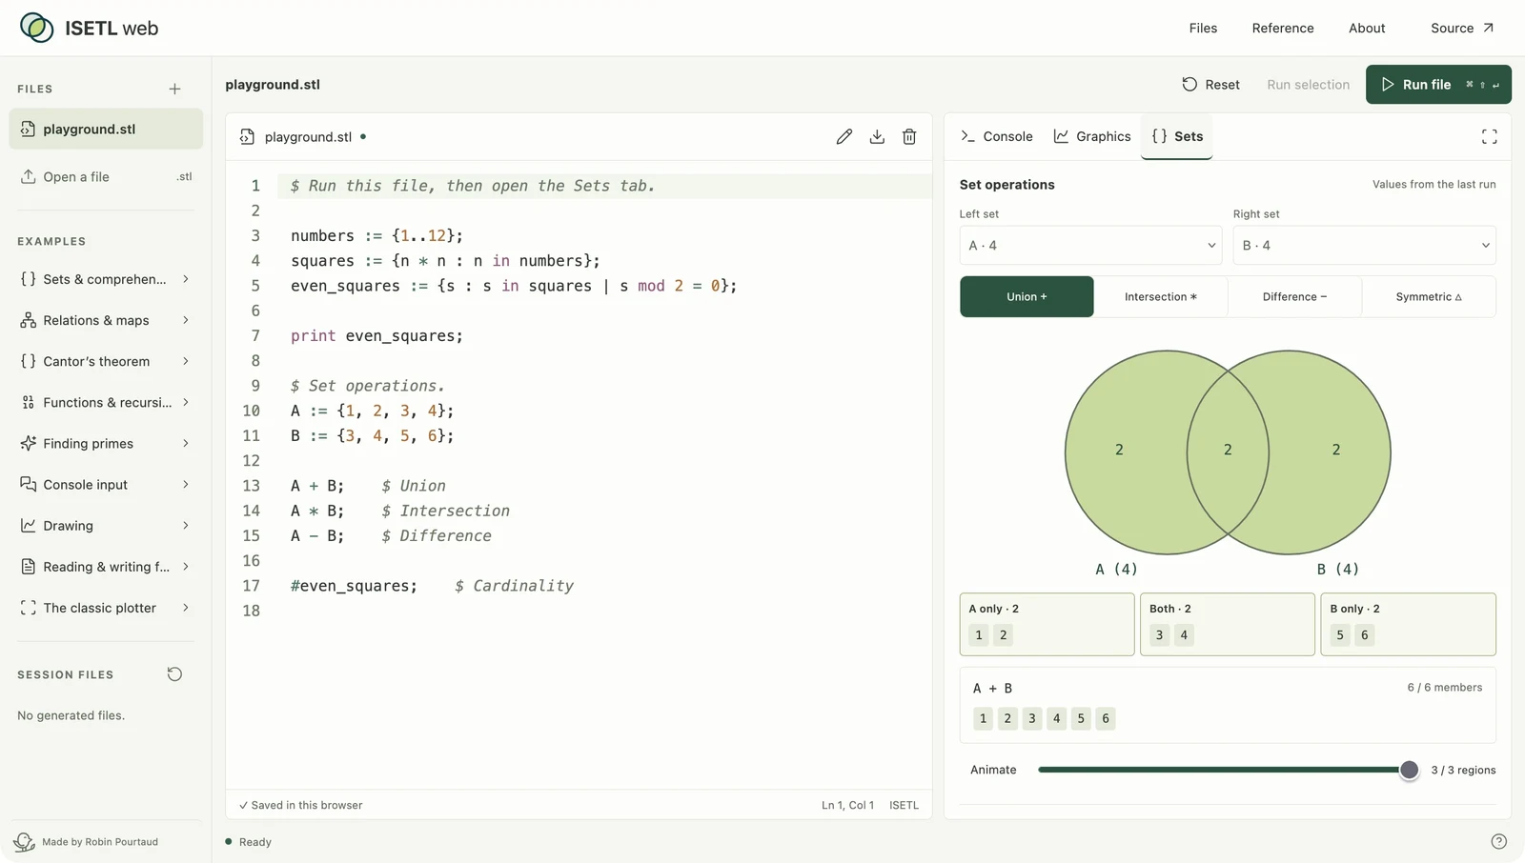Choose the Symmetric difference operation
The image size is (1525, 863).
click(x=1429, y=296)
